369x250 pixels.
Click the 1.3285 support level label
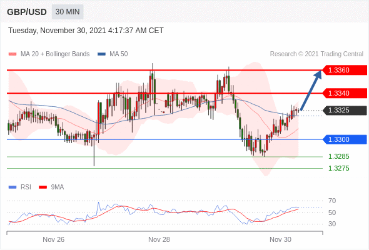point(338,156)
